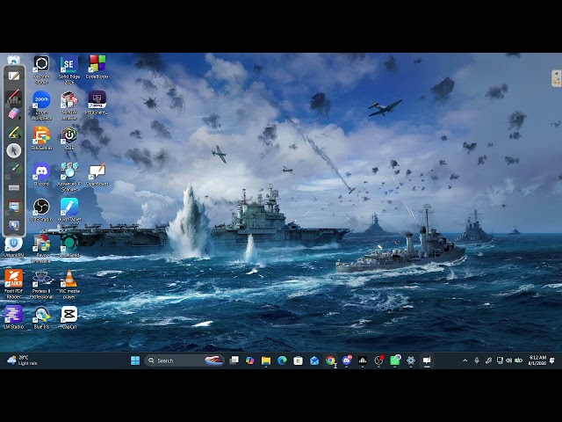The image size is (562, 422).
Task: Switch to Discord in the taskbar
Action: (347, 360)
